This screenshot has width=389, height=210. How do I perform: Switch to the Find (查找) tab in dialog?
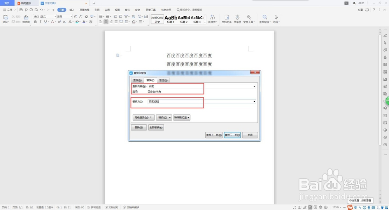click(x=137, y=80)
